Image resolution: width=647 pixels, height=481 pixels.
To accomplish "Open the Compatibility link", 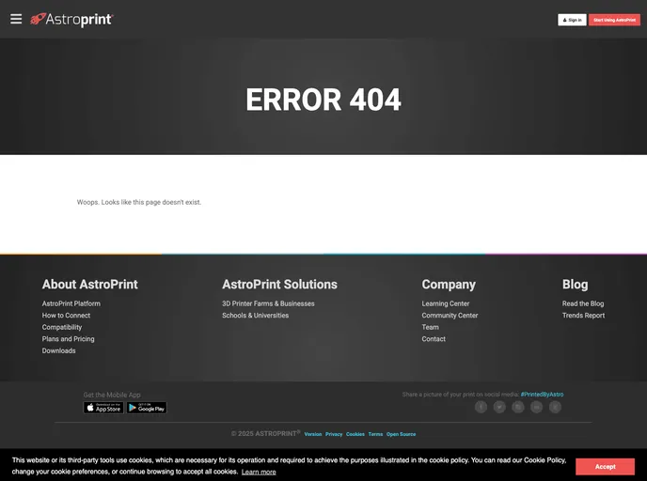I will [62, 327].
